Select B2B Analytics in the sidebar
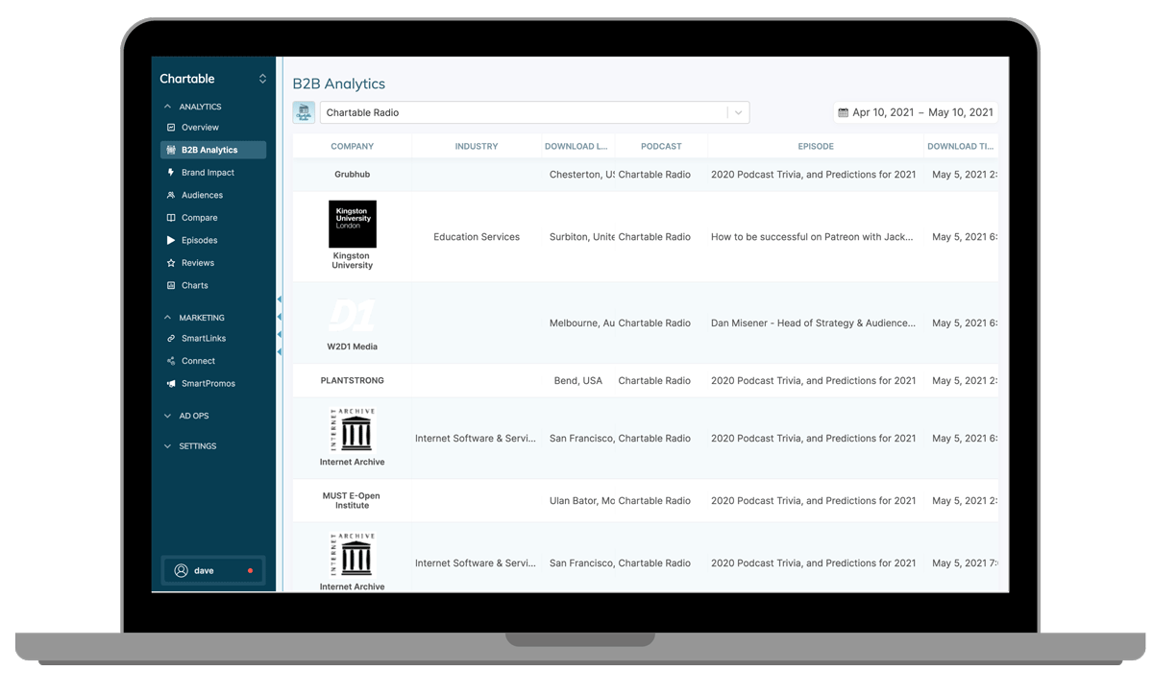1153x694 pixels. coord(213,150)
